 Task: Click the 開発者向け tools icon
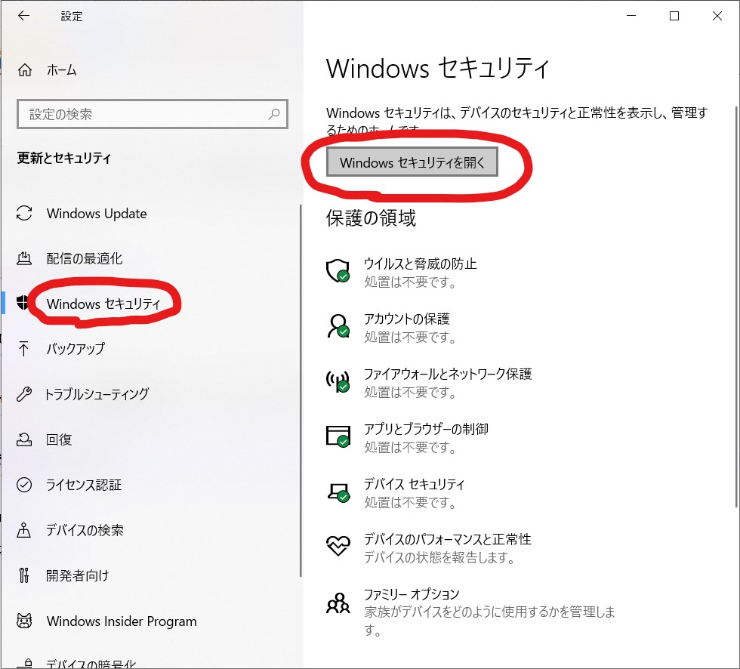point(24,575)
